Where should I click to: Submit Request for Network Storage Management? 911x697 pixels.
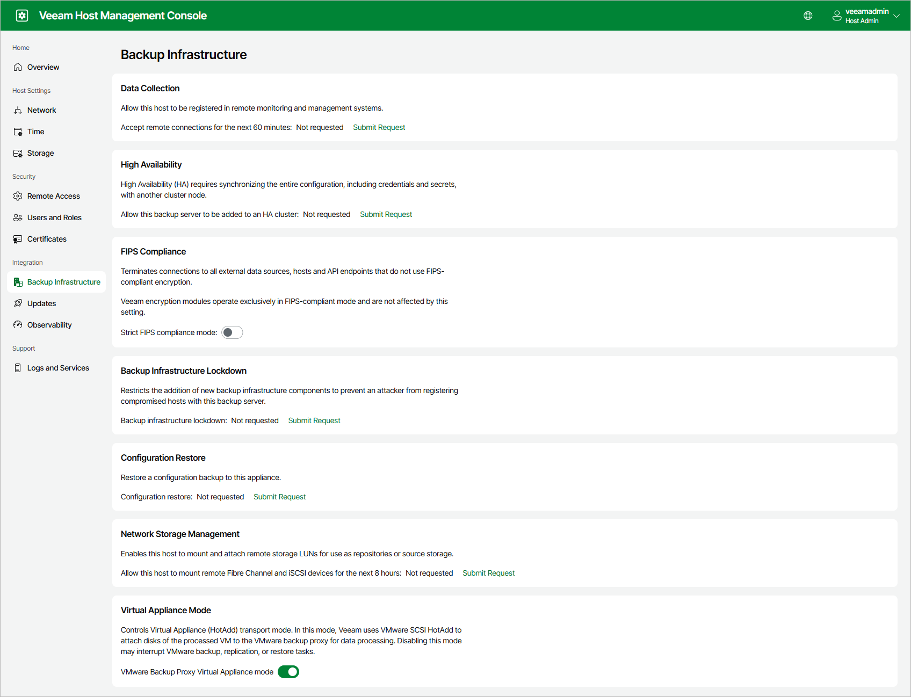coord(488,573)
